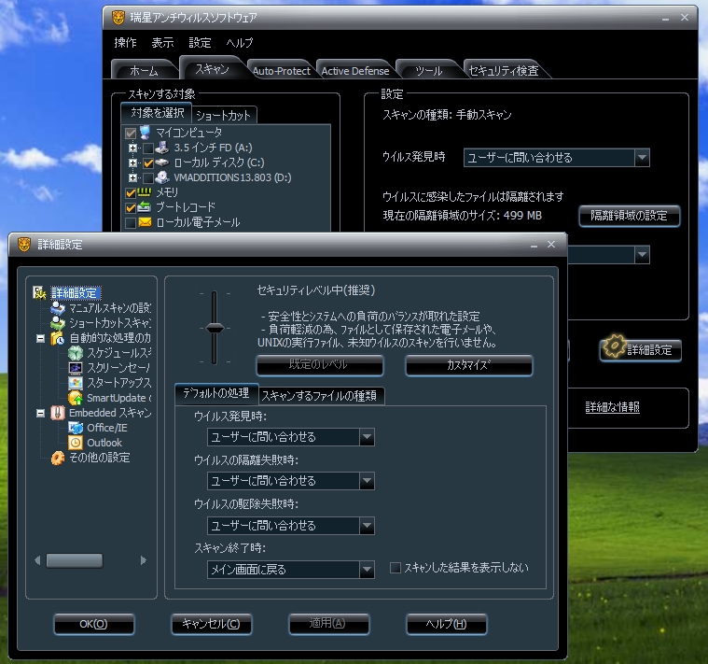Click 3.5インチ FD (A:) drive icon
708x664 pixels.
tap(162, 148)
